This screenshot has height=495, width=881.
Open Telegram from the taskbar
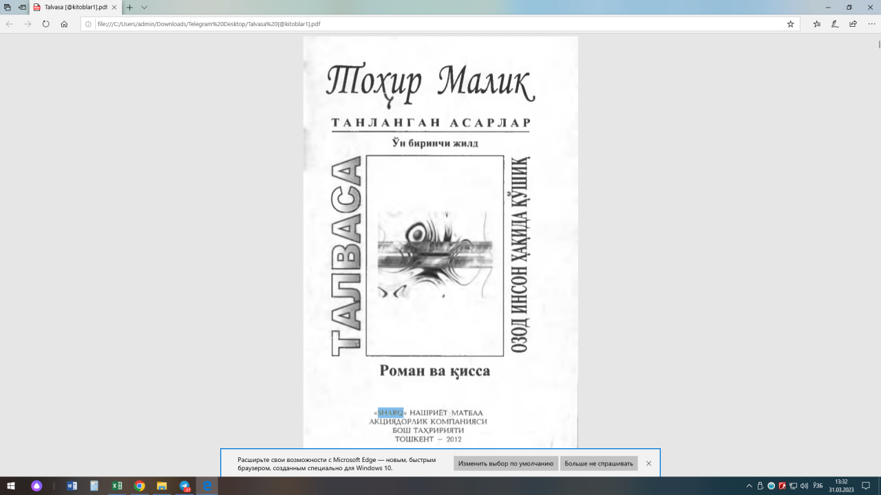tap(184, 486)
